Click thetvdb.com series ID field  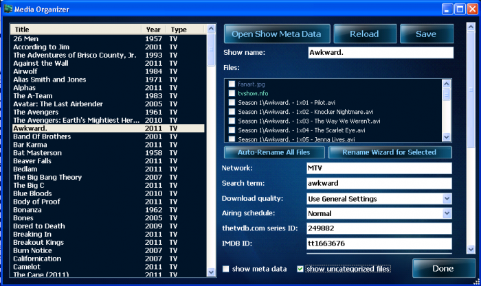[x=379, y=228]
